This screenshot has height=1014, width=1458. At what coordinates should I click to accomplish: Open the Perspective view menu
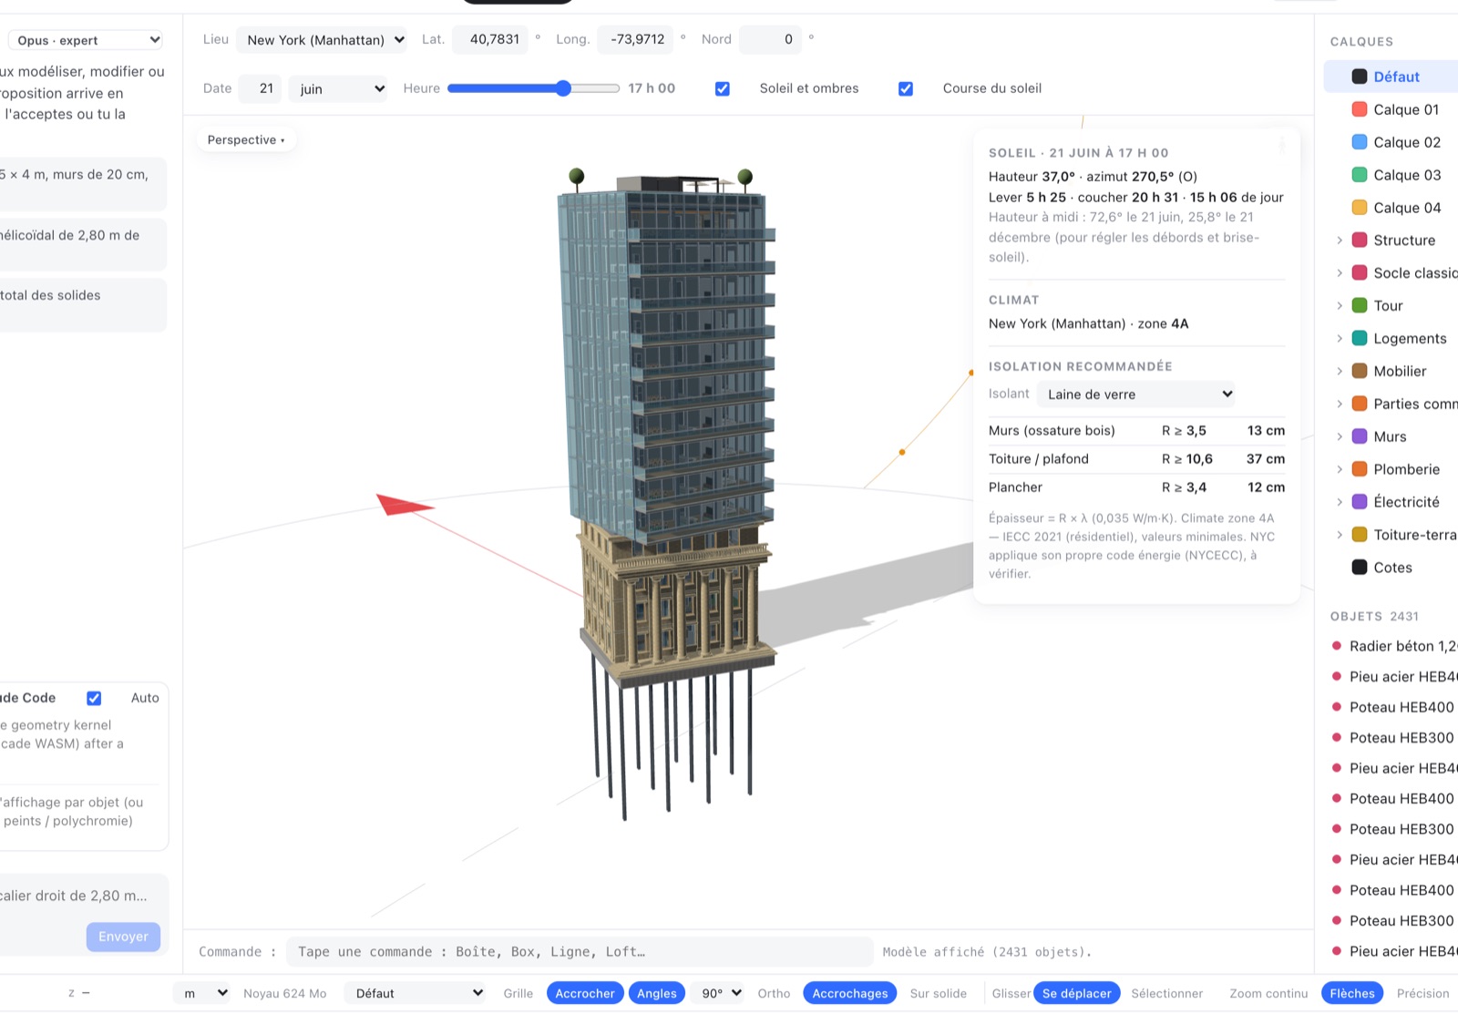click(246, 139)
